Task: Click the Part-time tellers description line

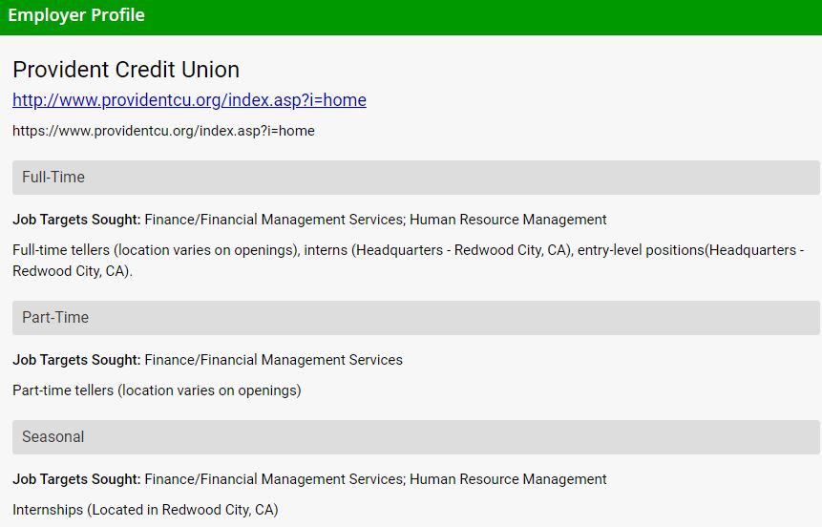Action: 157,390
